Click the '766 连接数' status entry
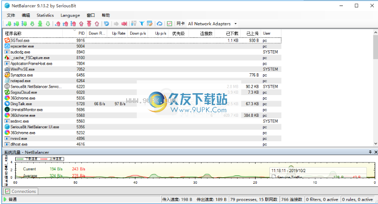 tap(292, 199)
